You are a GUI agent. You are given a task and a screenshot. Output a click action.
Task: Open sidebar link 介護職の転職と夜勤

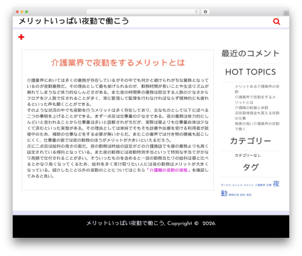pyautogui.click(x=251, y=108)
